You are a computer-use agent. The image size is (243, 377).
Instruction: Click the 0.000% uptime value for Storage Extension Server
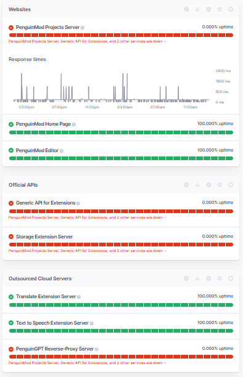pos(218,237)
